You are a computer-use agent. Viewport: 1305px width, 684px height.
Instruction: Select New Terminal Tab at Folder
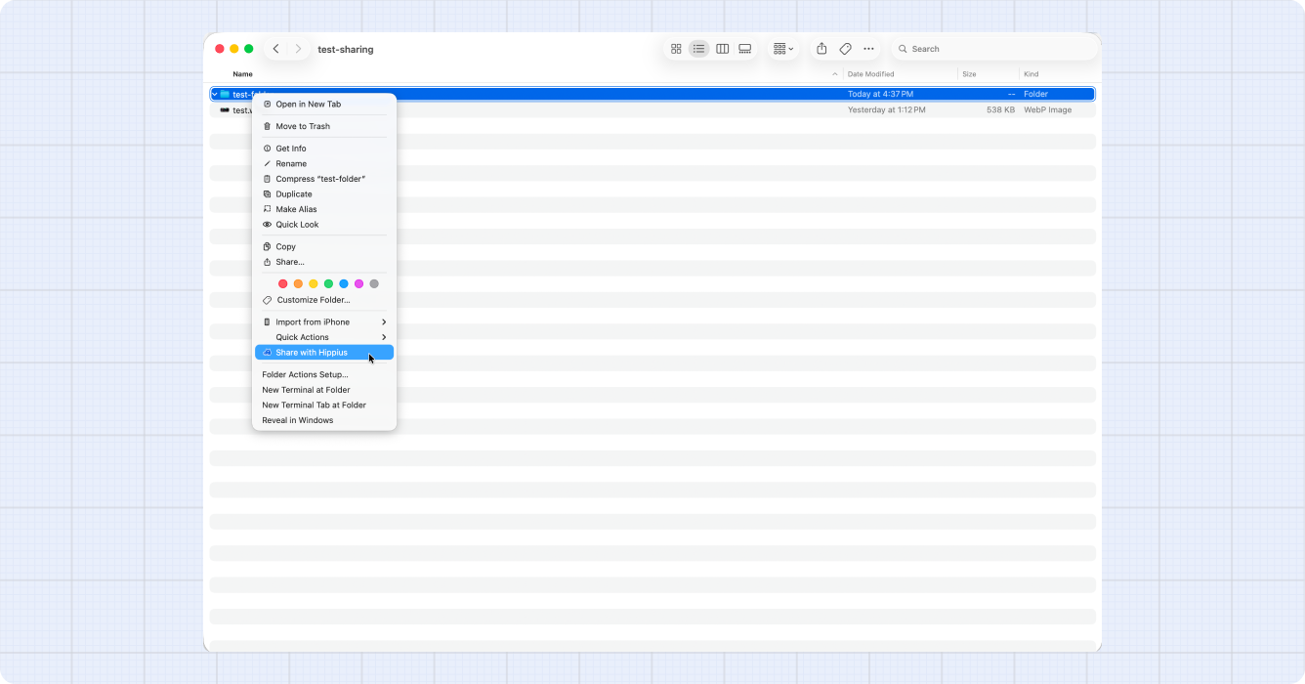click(324, 406)
